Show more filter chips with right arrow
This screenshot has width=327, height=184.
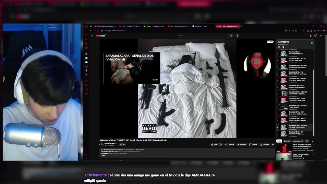(312, 141)
